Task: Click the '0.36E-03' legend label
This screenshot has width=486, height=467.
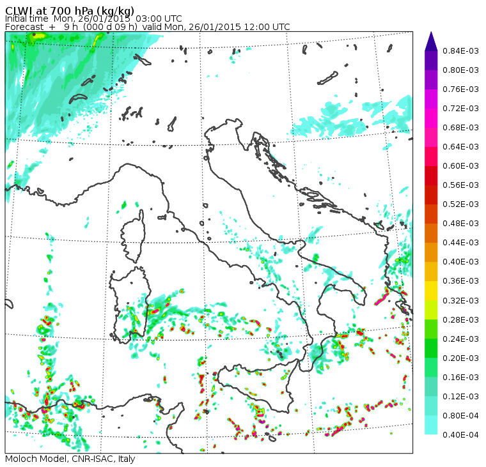Action: 460,281
